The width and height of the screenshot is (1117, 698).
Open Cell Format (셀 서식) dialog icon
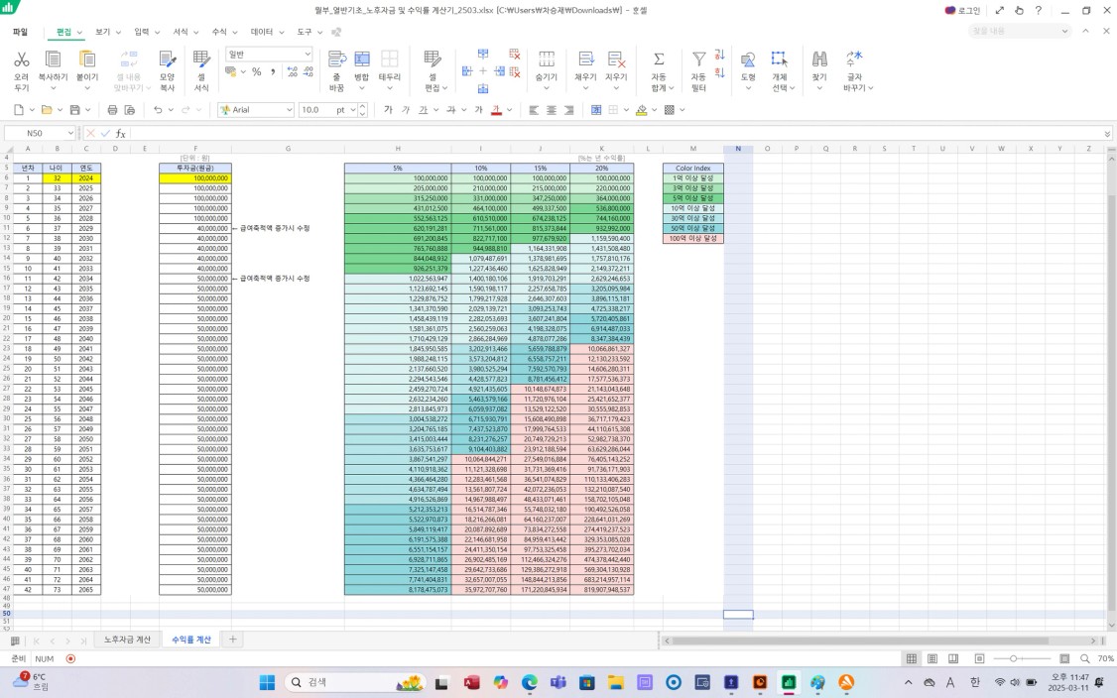[x=201, y=59]
